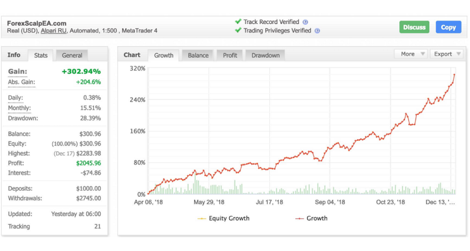The height and width of the screenshot is (251, 470).
Task: Select the Growth chart tab
Action: (x=164, y=55)
